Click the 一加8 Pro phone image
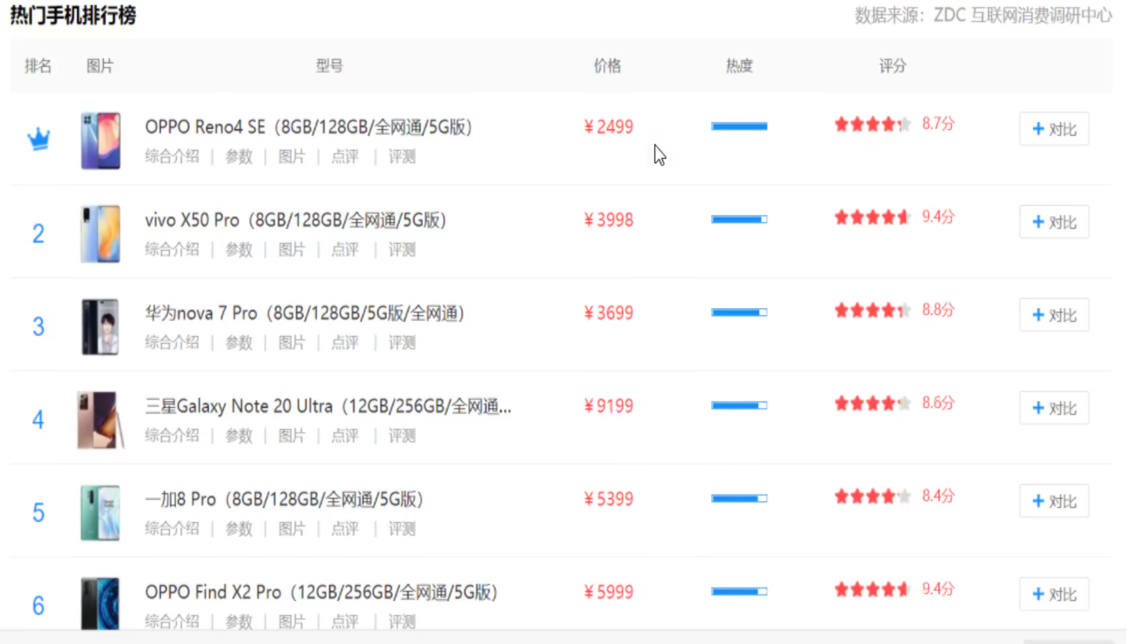Viewport: 1137px width, 644px height. pos(100,513)
